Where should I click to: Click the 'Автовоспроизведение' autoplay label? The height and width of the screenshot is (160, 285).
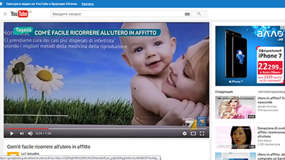tap(272, 92)
